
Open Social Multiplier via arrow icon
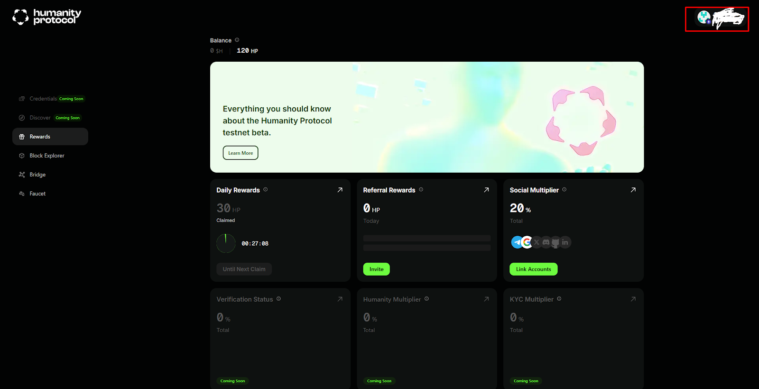(x=633, y=190)
